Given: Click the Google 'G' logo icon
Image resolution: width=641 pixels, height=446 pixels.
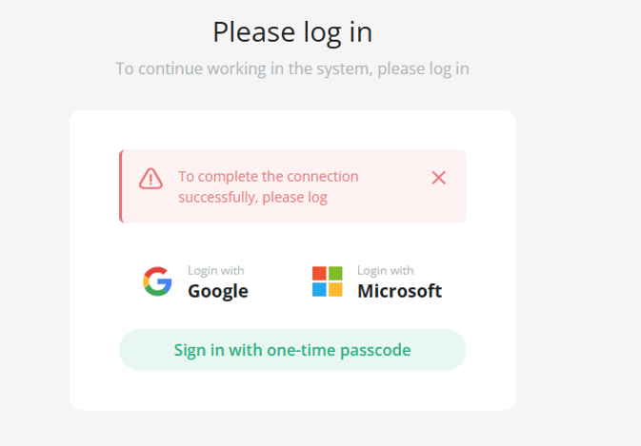Looking at the screenshot, I should click(x=157, y=281).
